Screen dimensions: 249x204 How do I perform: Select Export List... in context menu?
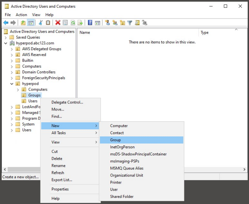70,180
